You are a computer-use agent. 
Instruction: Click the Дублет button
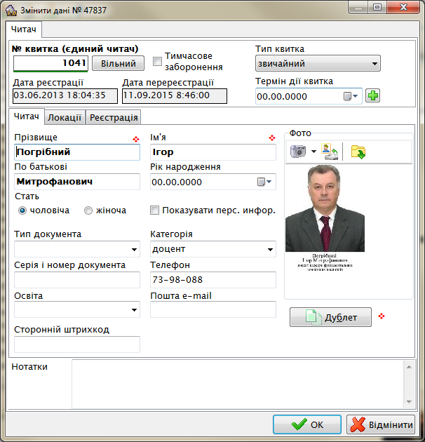[331, 318]
